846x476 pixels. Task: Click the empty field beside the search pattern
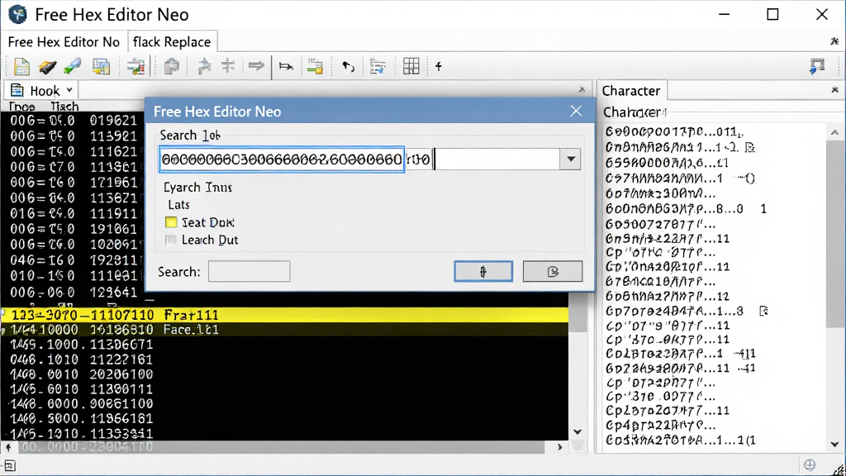pyautogui.click(x=497, y=159)
